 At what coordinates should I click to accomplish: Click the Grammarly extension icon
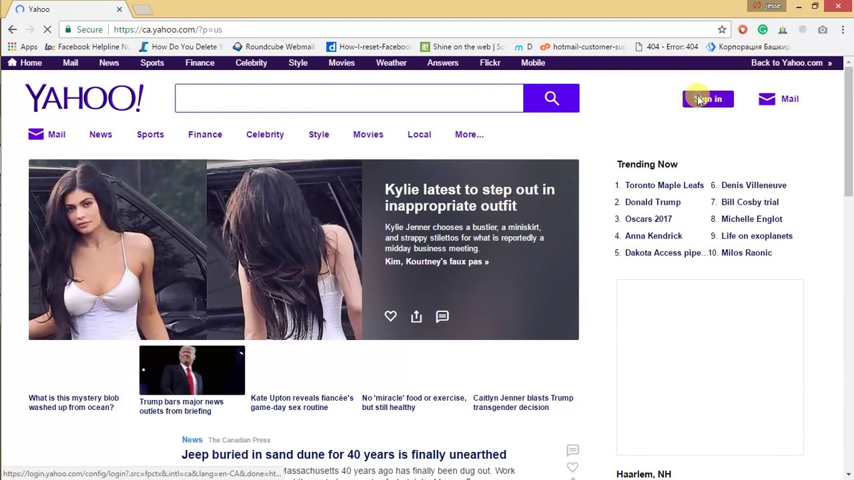763,29
